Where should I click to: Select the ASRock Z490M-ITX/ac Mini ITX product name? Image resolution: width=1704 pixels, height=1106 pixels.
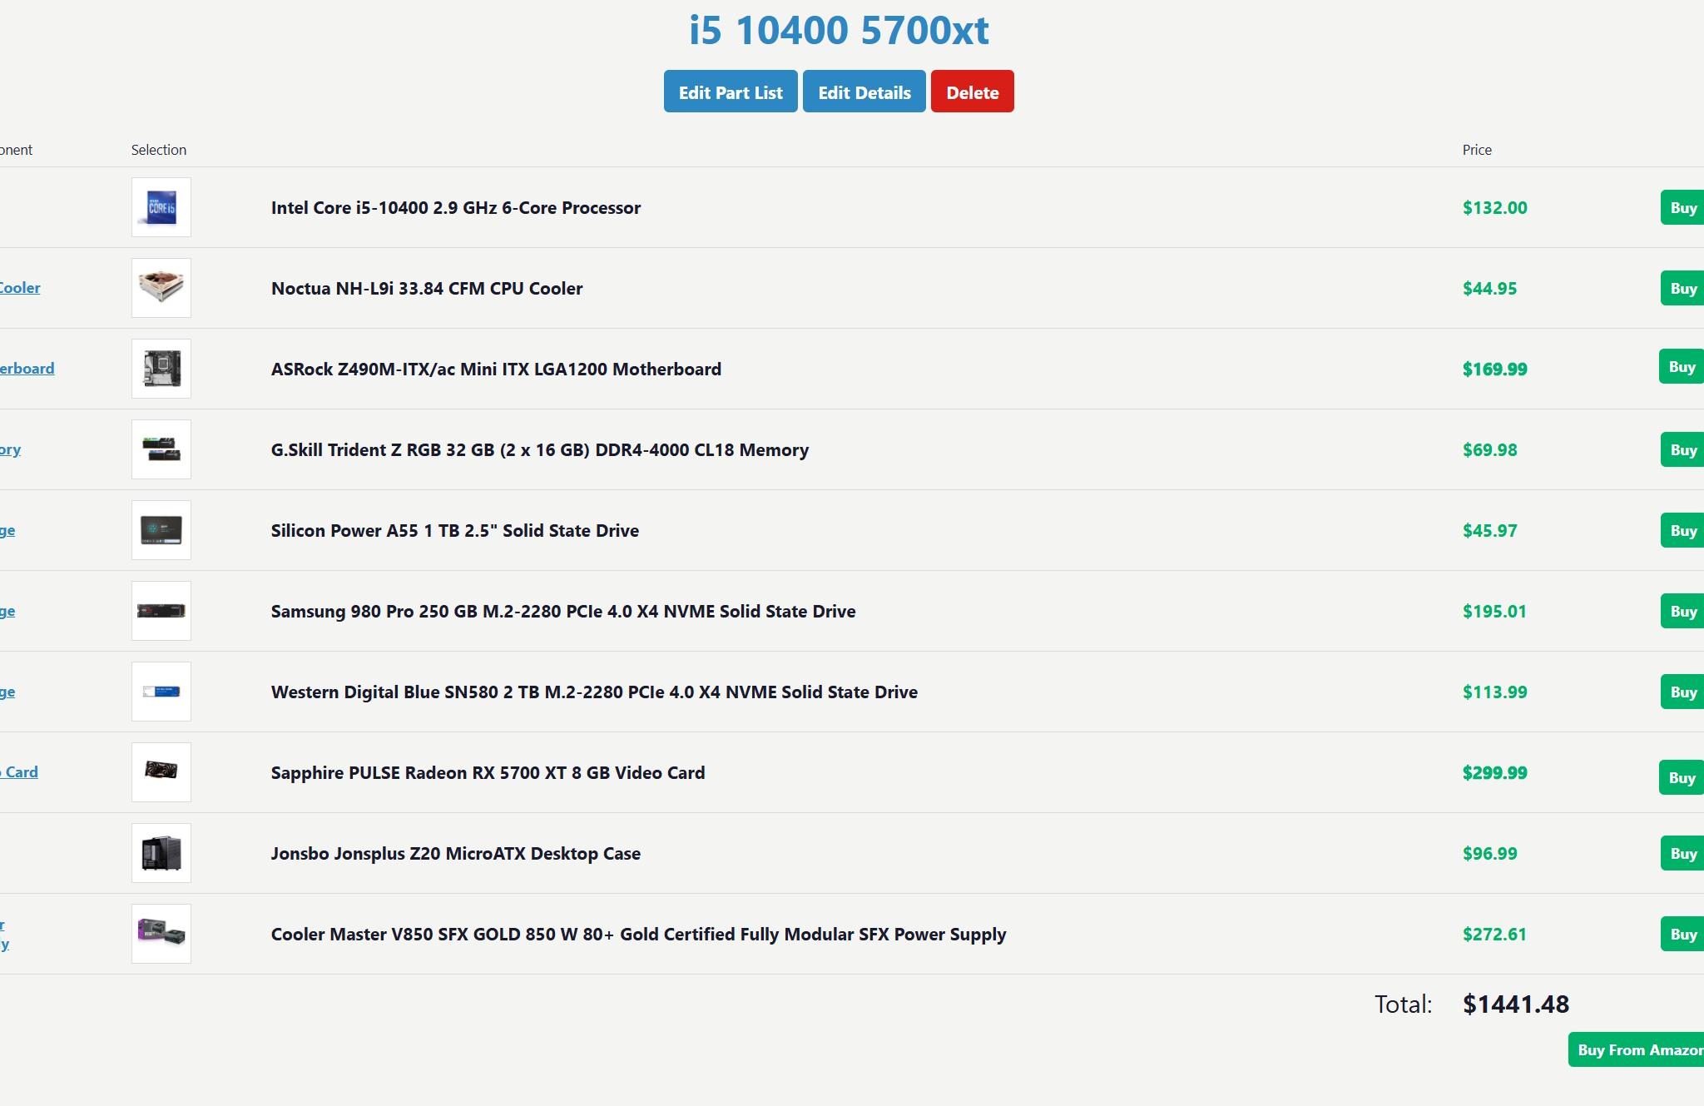[496, 369]
